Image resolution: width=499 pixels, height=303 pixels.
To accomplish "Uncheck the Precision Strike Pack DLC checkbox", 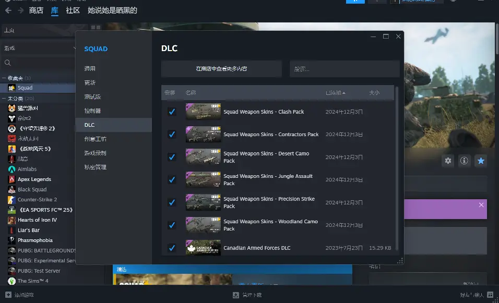I will (x=172, y=202).
